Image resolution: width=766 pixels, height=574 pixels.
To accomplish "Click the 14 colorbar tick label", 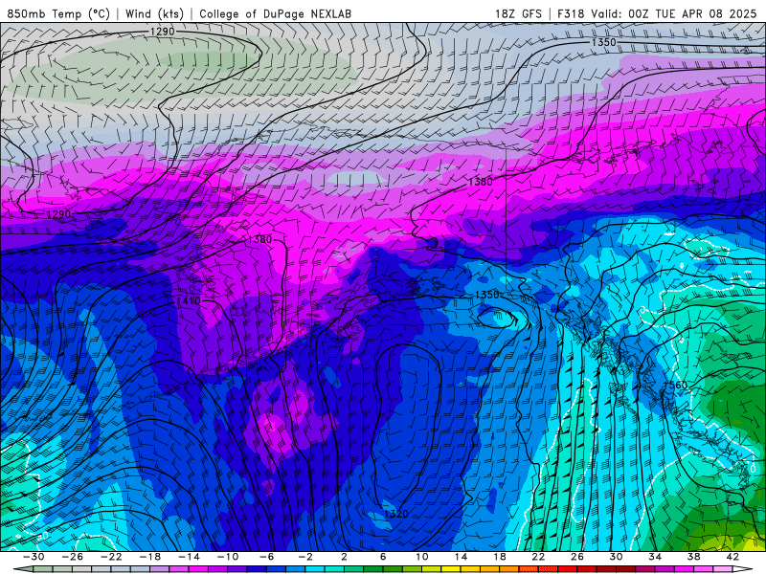I will 461,557.
